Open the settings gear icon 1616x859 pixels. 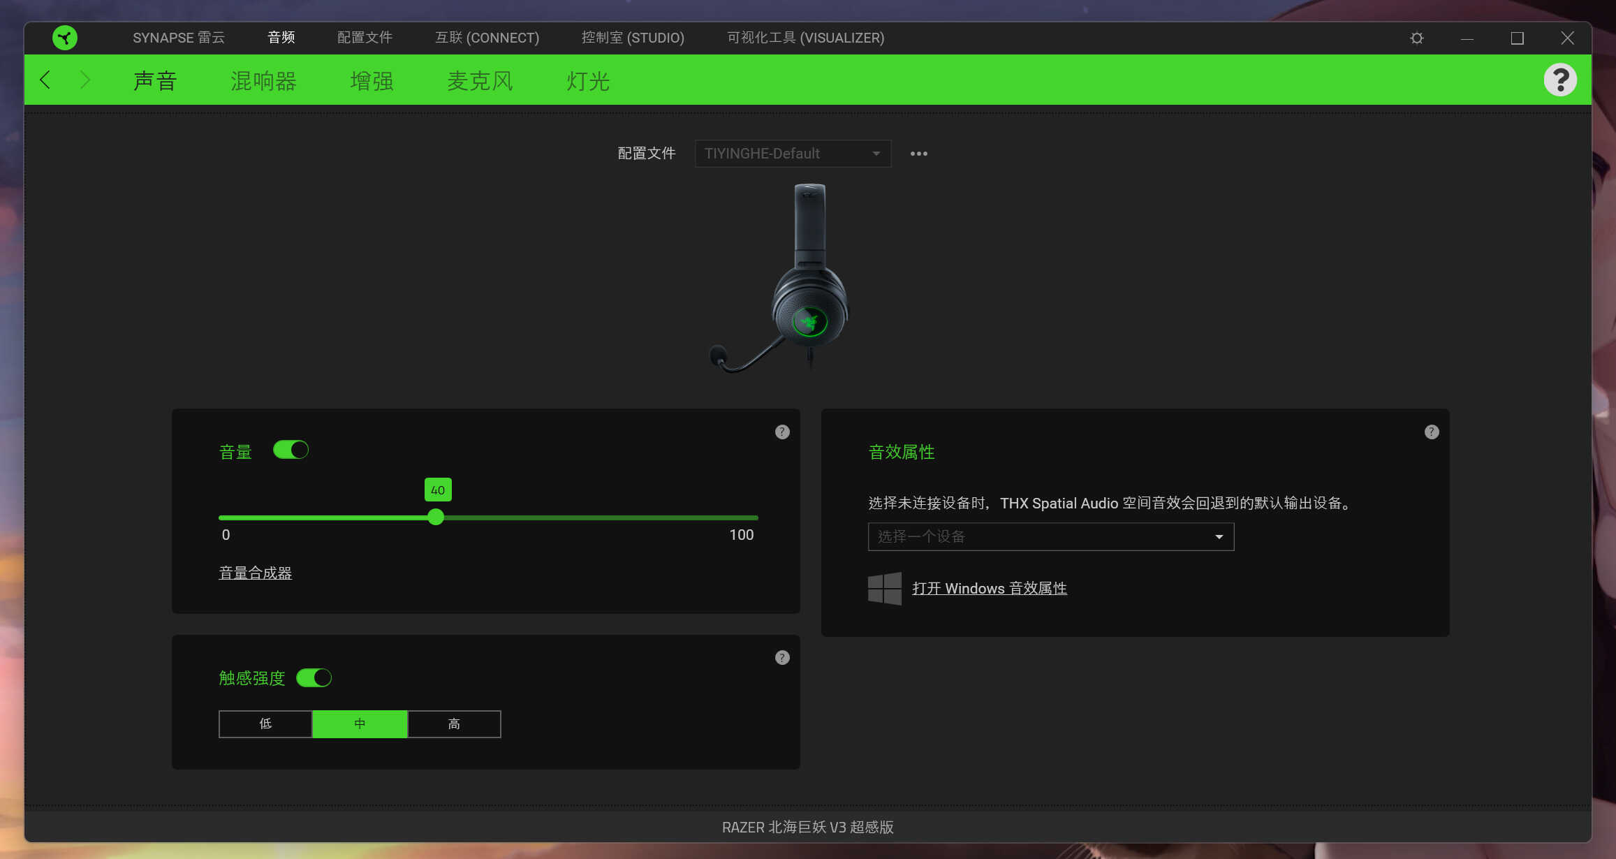click(1416, 38)
